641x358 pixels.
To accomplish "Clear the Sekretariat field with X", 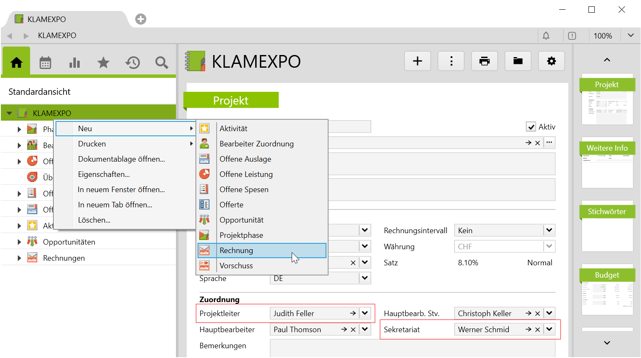I will 538,330.
